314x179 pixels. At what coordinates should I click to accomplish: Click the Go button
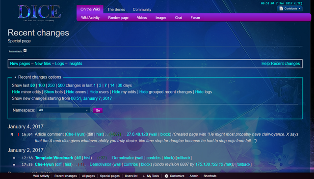pos(98,110)
